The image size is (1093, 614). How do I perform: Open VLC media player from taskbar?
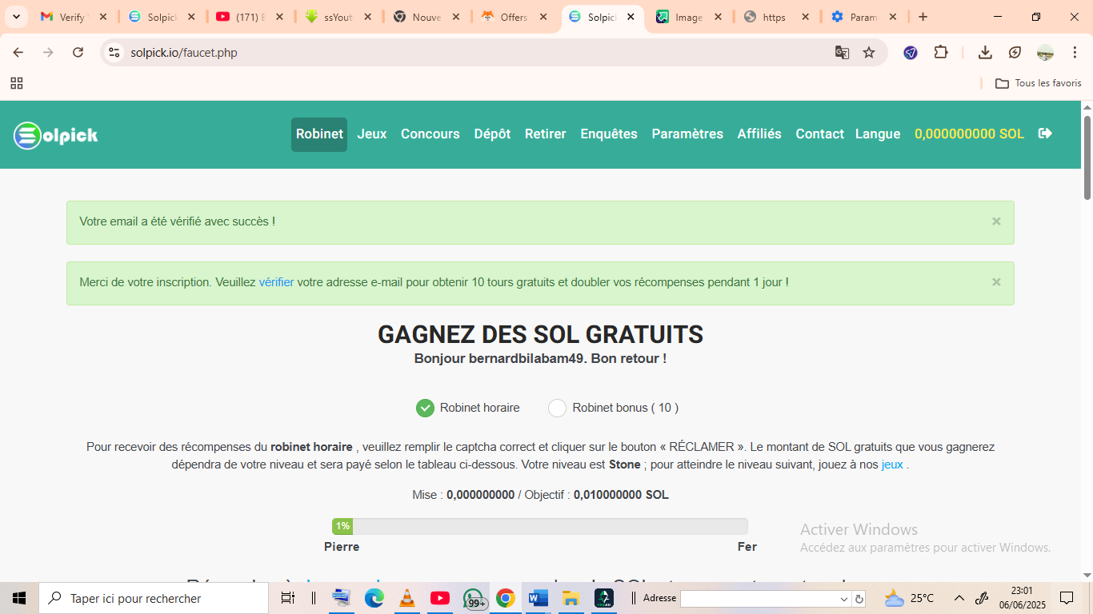click(406, 598)
